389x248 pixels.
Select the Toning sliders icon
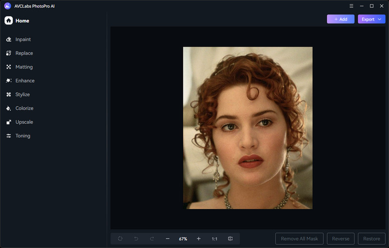click(9, 136)
